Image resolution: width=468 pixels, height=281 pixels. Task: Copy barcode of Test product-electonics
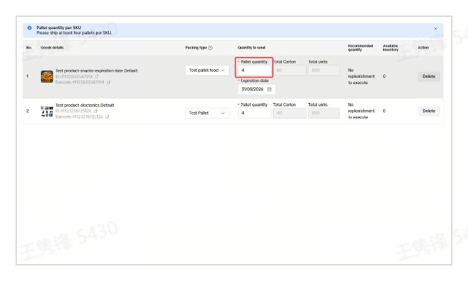click(107, 117)
